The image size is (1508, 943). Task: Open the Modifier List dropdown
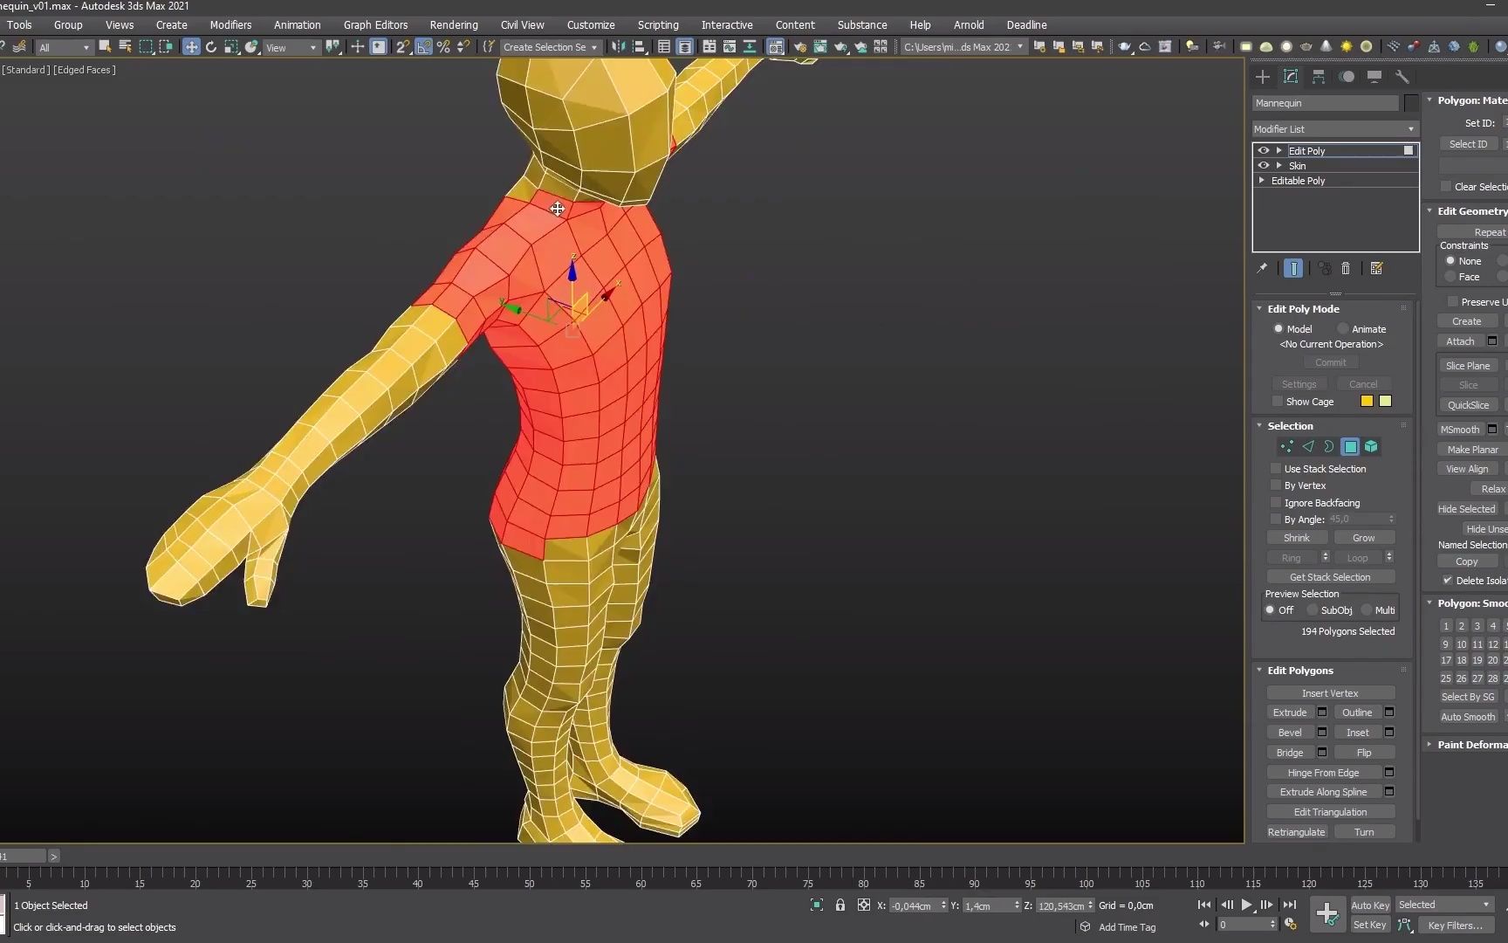tap(1410, 128)
